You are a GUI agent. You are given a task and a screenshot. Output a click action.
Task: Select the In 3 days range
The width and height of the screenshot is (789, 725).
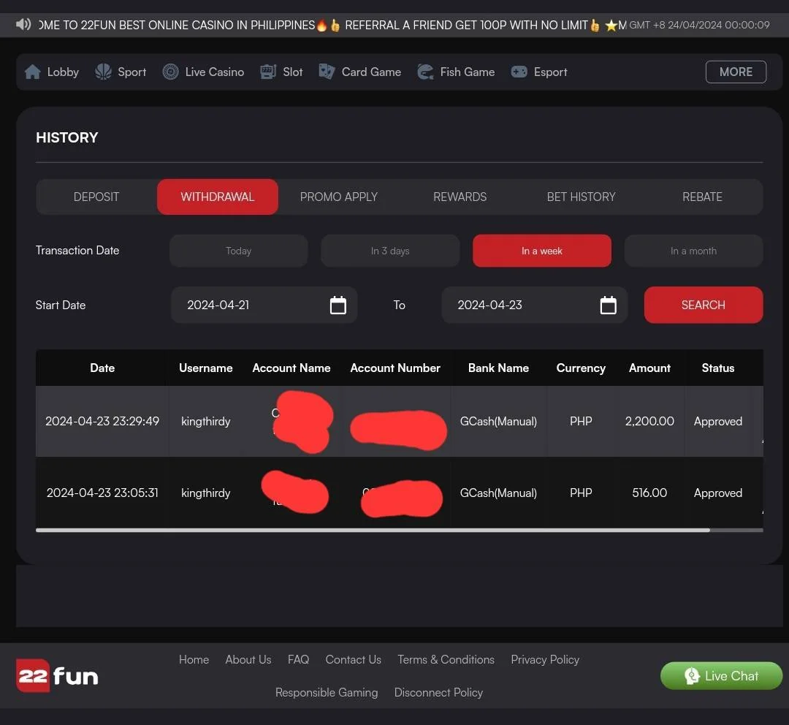[390, 251]
